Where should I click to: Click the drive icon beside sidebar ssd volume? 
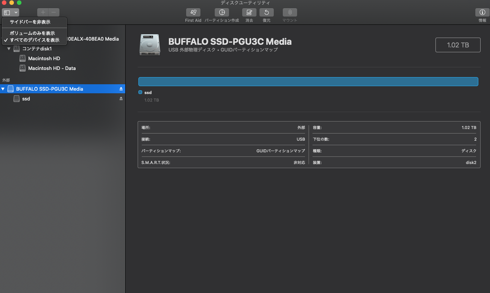coord(17,99)
